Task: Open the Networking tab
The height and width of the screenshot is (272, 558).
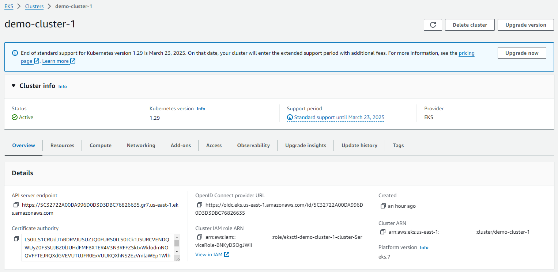Action: pos(141,145)
